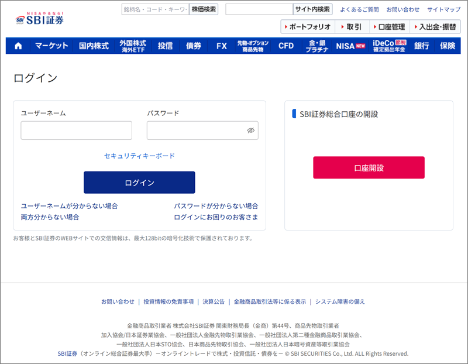Click the サイト内検索 button
This screenshot has height=364, width=468.
click(312, 9)
